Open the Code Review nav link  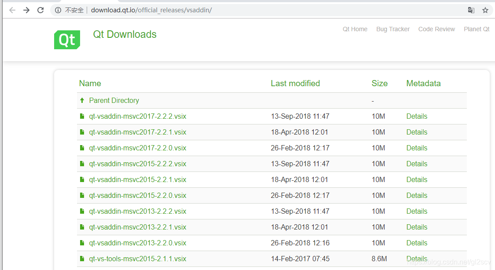(436, 29)
